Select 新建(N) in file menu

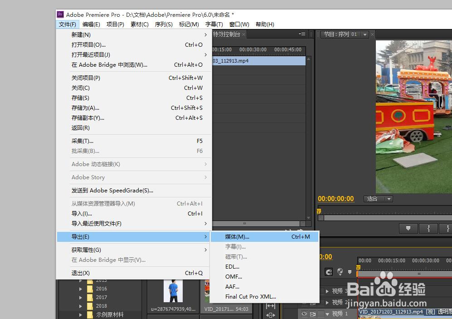click(x=134, y=34)
